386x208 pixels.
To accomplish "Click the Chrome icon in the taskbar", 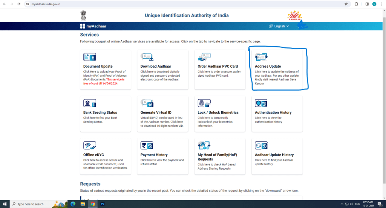I will coord(93,204).
